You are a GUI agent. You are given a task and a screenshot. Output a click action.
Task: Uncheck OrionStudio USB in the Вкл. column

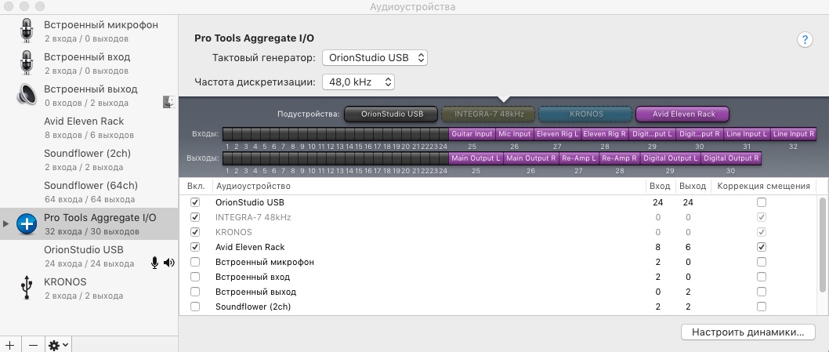coord(195,202)
